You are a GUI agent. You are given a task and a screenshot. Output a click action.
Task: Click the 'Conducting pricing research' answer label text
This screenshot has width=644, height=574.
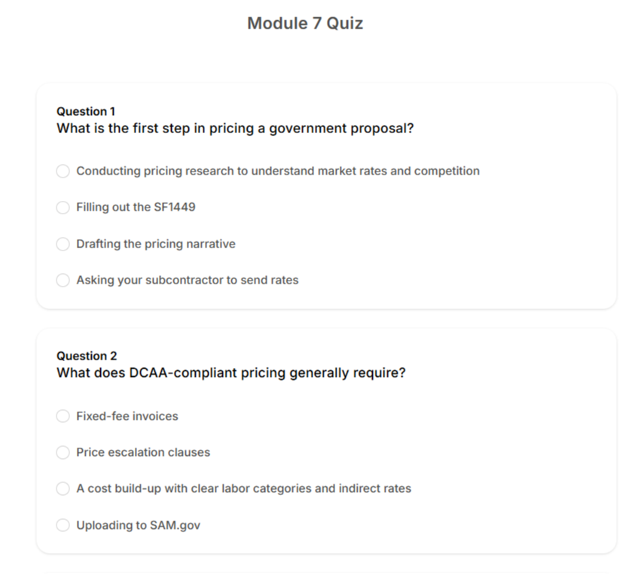click(277, 171)
